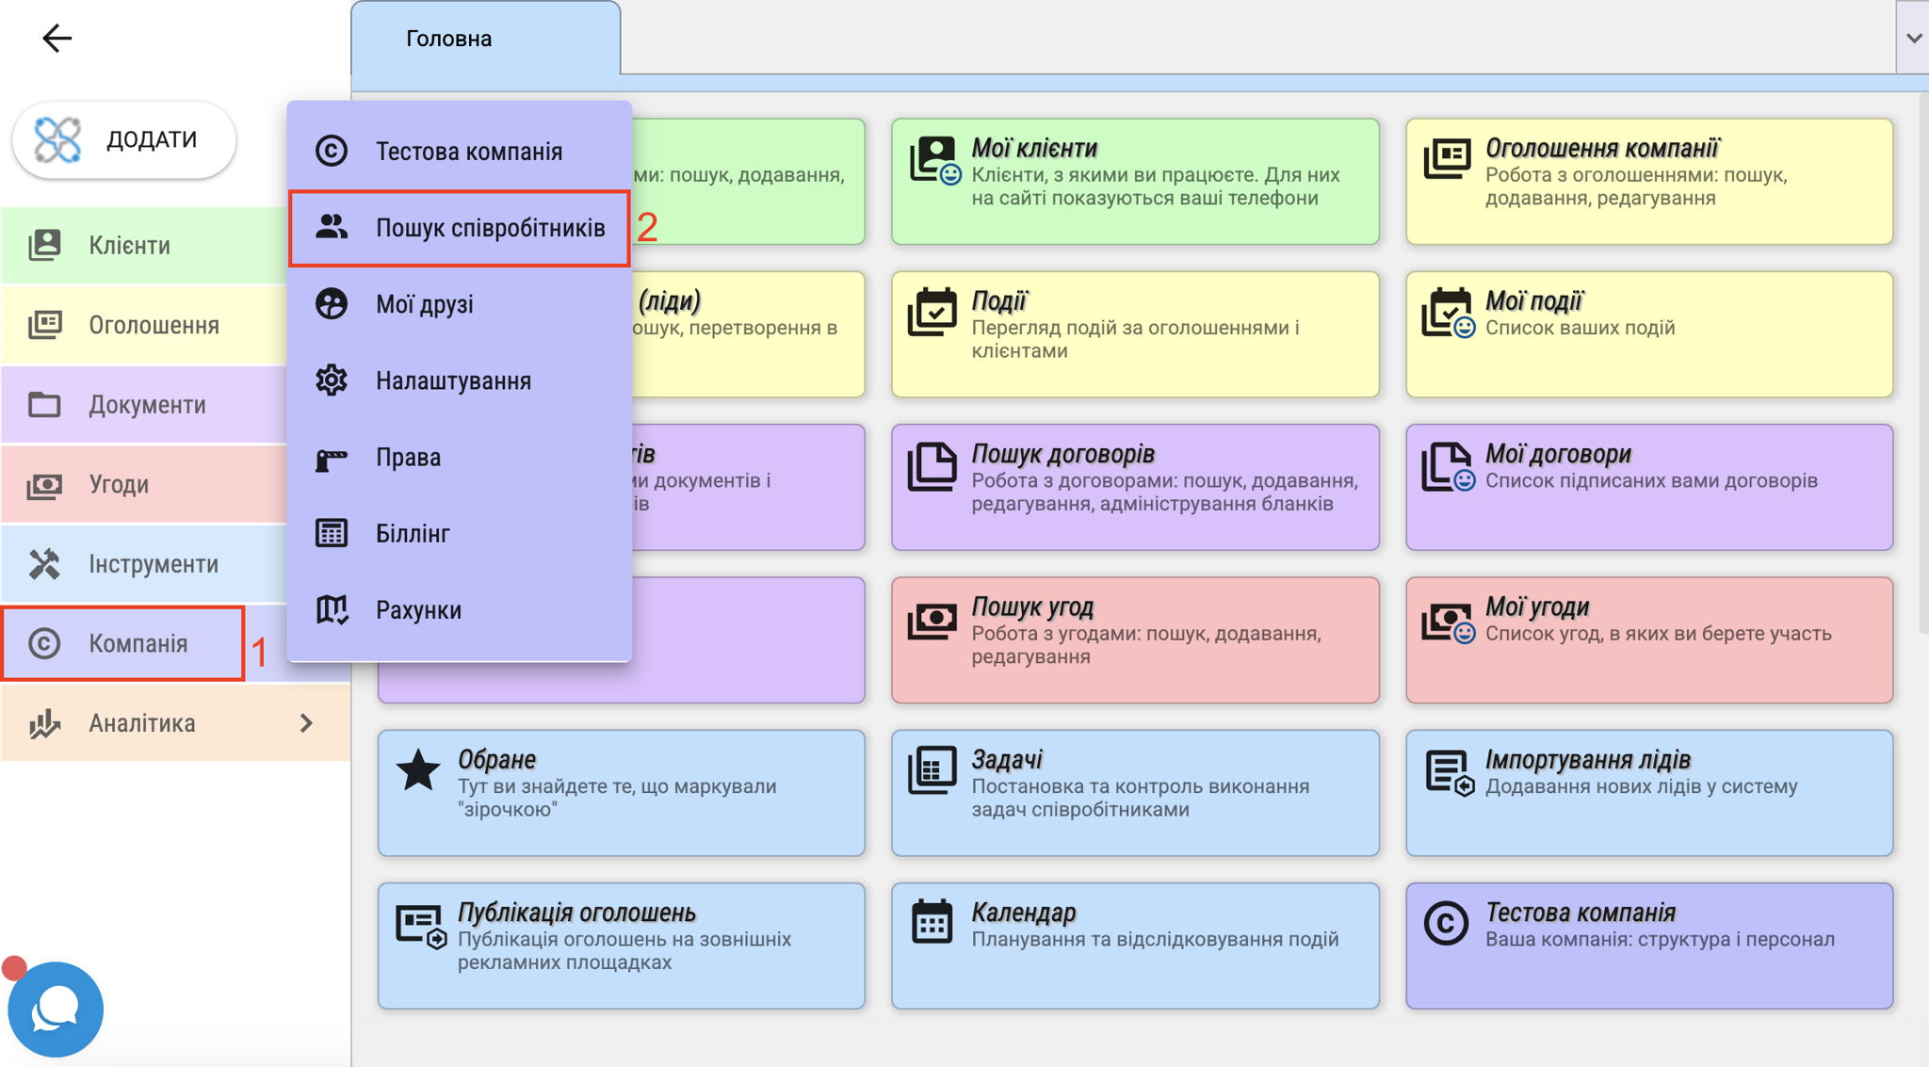Click the gear icon beside Налаштування
The height and width of the screenshot is (1067, 1929).
point(332,380)
